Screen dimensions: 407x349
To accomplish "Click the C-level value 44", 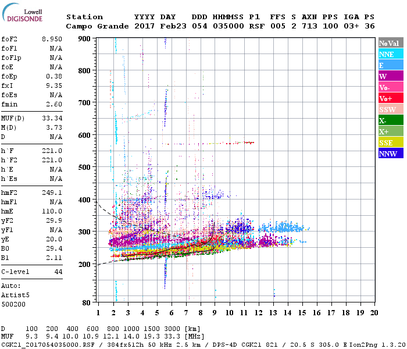I will tap(58, 272).
